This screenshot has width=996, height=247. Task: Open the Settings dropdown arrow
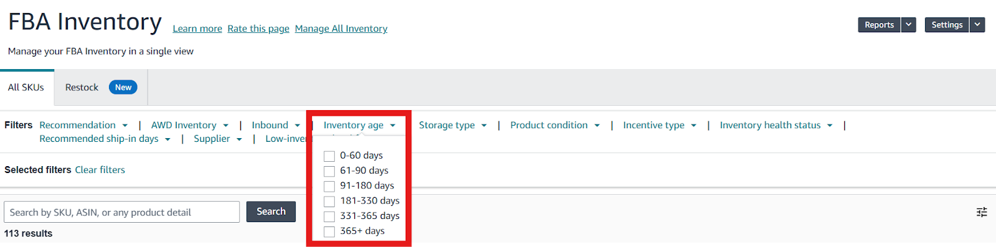click(977, 25)
